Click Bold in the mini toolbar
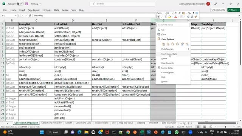Screen dimensions: 242x136 (158, 17)
